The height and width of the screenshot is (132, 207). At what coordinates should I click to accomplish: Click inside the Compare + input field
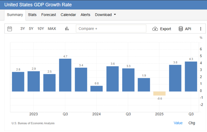tap(111, 29)
